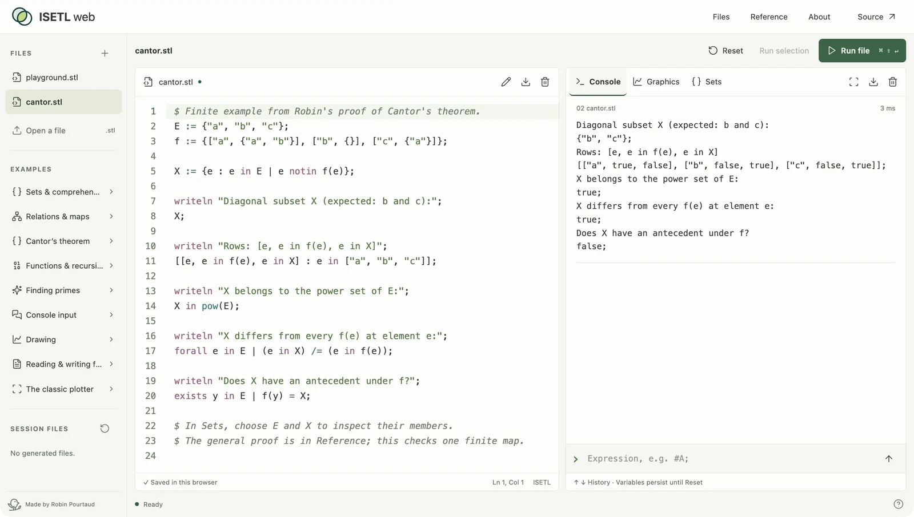Click the Made by Robin Pourtaud credit
The image size is (914, 517).
point(60,504)
